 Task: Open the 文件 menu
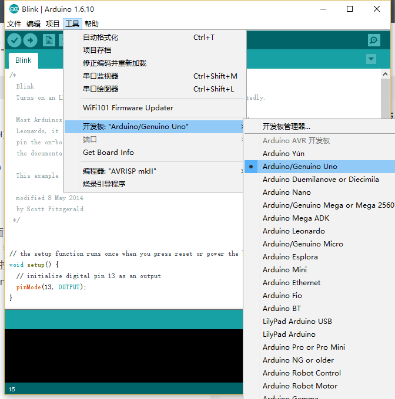14,24
